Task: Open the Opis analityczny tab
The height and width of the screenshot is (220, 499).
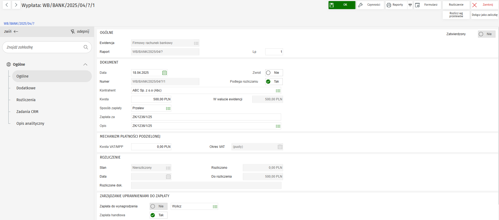Action: 30,123
